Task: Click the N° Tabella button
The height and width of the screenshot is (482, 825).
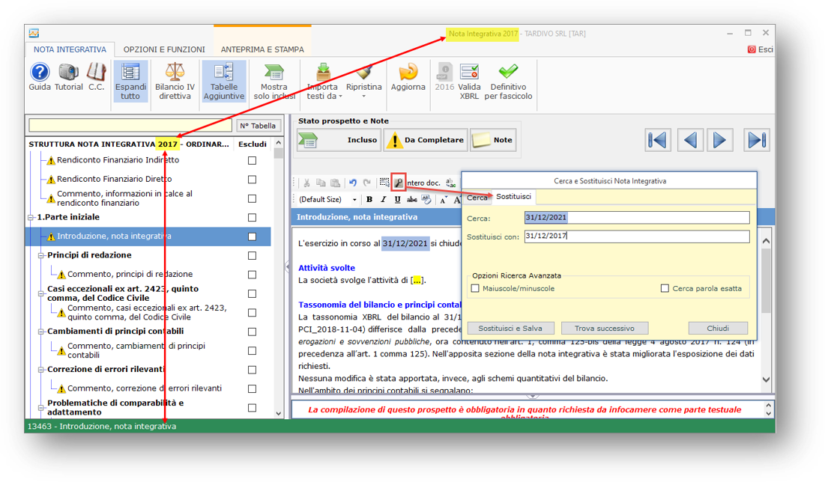Action: (x=258, y=126)
